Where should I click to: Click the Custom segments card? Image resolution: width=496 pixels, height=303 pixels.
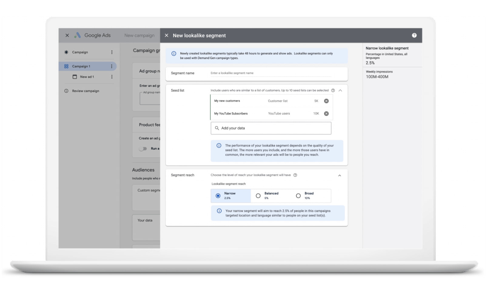tap(146, 198)
